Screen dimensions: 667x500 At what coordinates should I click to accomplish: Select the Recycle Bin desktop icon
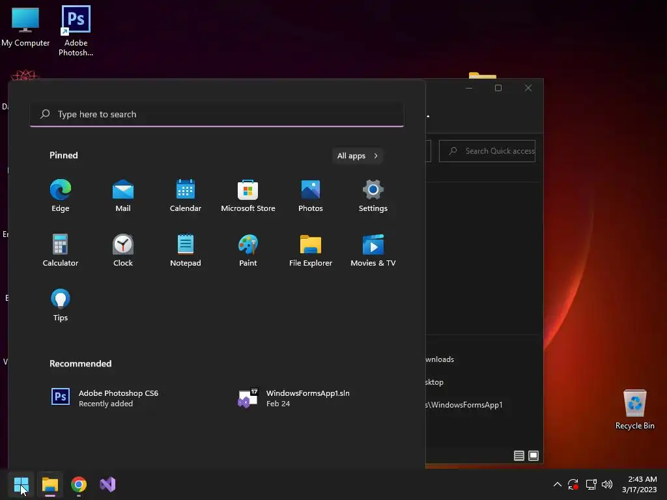point(634,410)
